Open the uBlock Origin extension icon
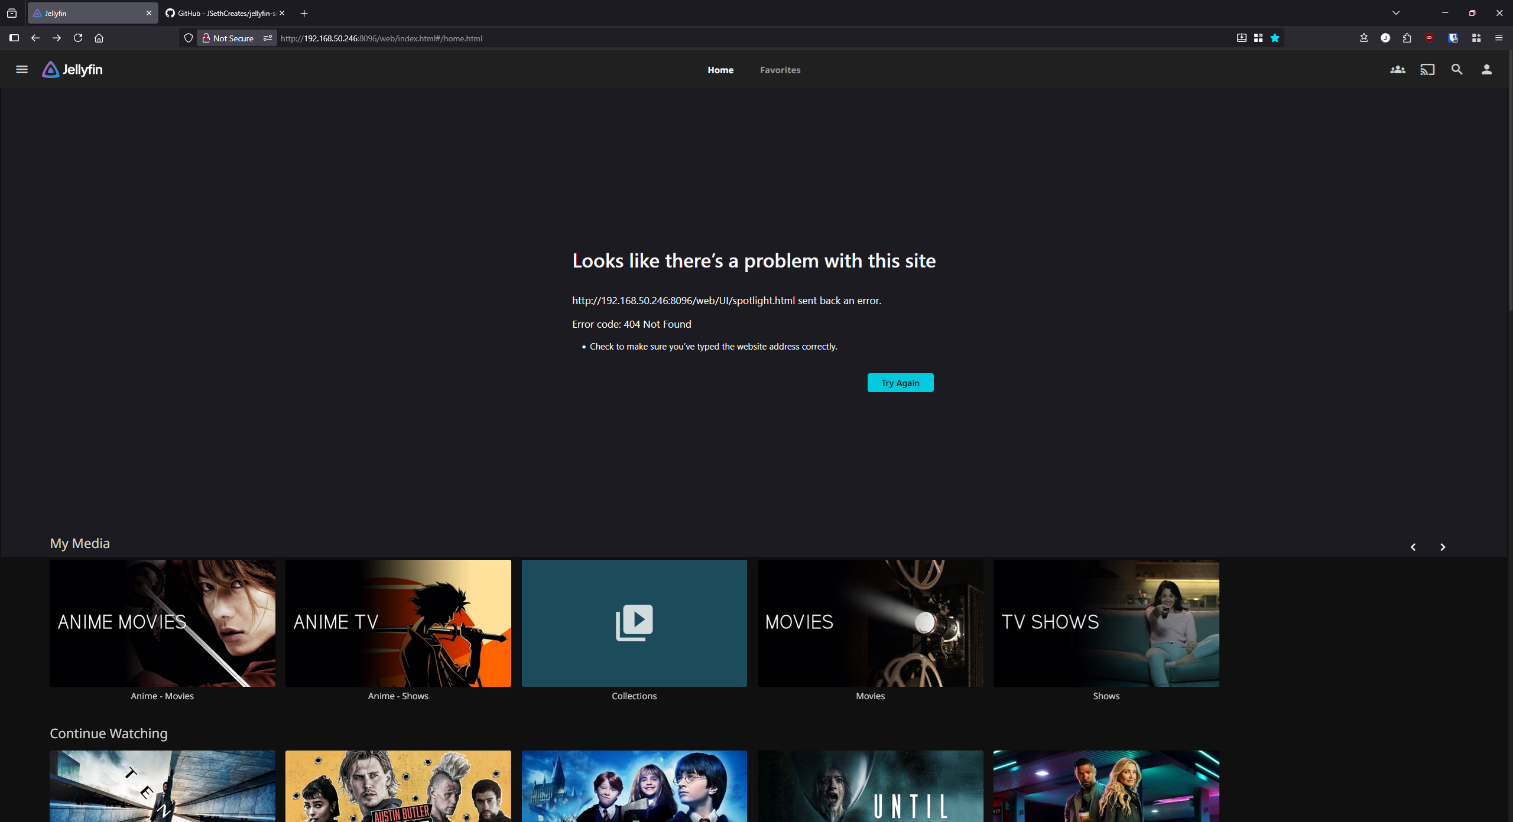 click(1429, 38)
